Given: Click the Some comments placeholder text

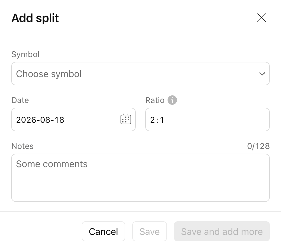Looking at the screenshot, I should (x=52, y=164).
